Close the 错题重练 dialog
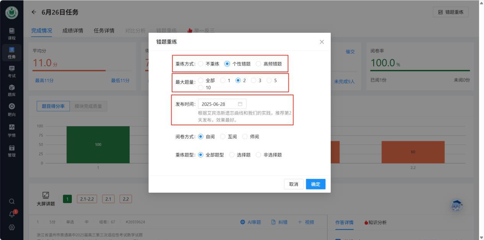484x240 pixels. [322, 42]
